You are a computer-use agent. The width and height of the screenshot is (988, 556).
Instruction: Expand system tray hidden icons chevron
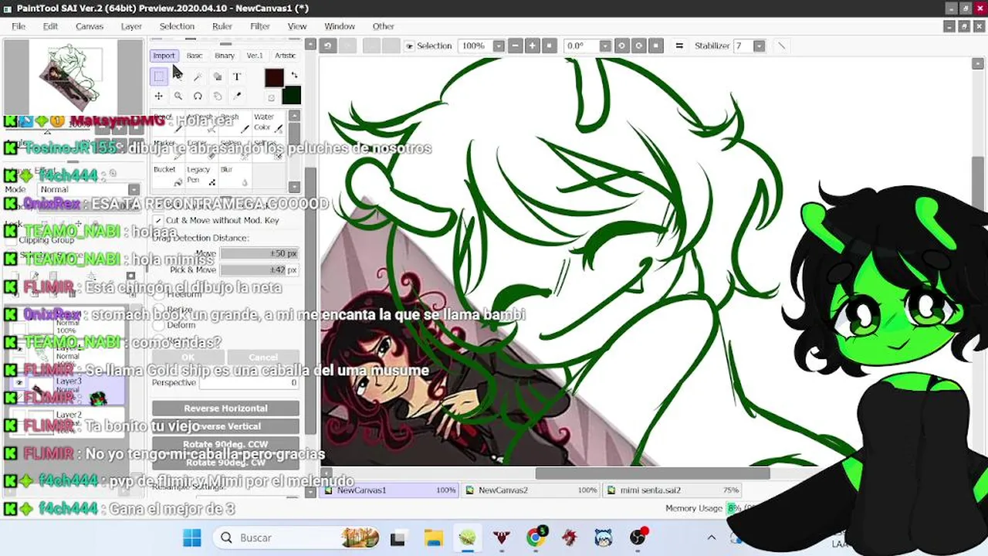(x=712, y=537)
